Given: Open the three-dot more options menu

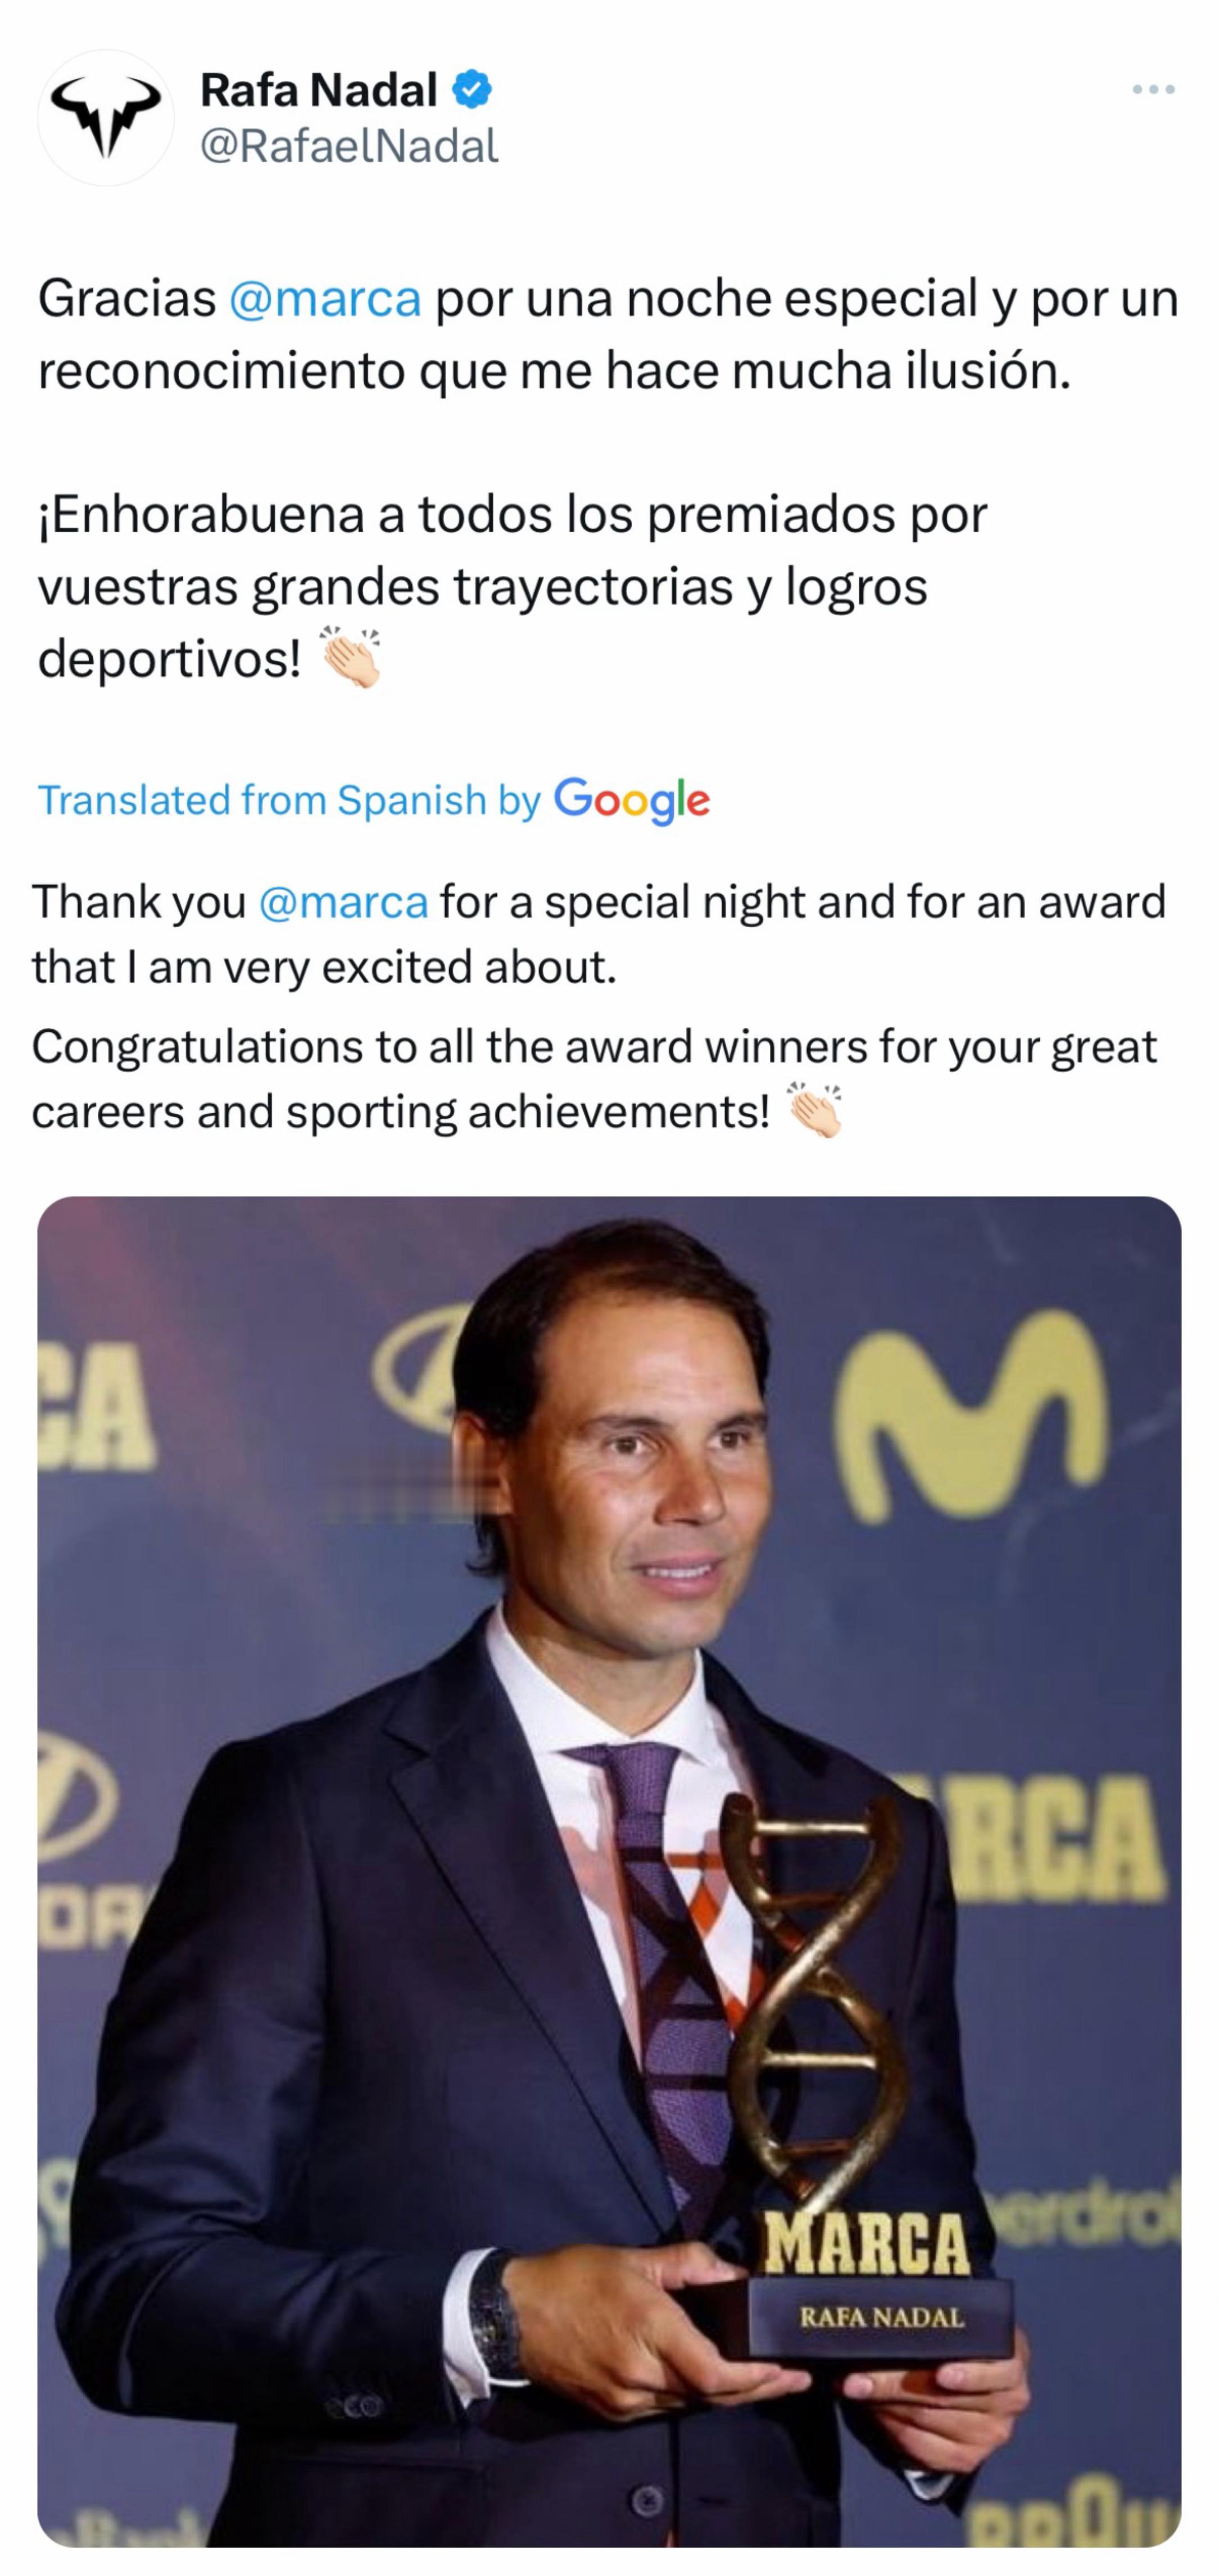Looking at the screenshot, I should click(1153, 90).
